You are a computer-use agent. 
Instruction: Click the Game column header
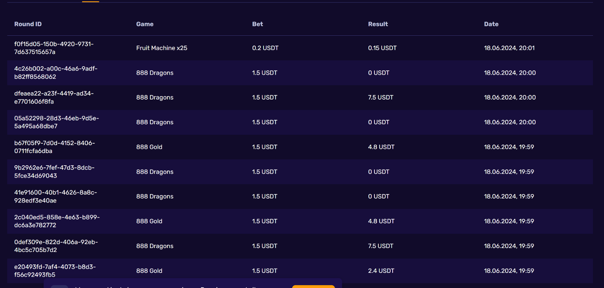pos(145,24)
